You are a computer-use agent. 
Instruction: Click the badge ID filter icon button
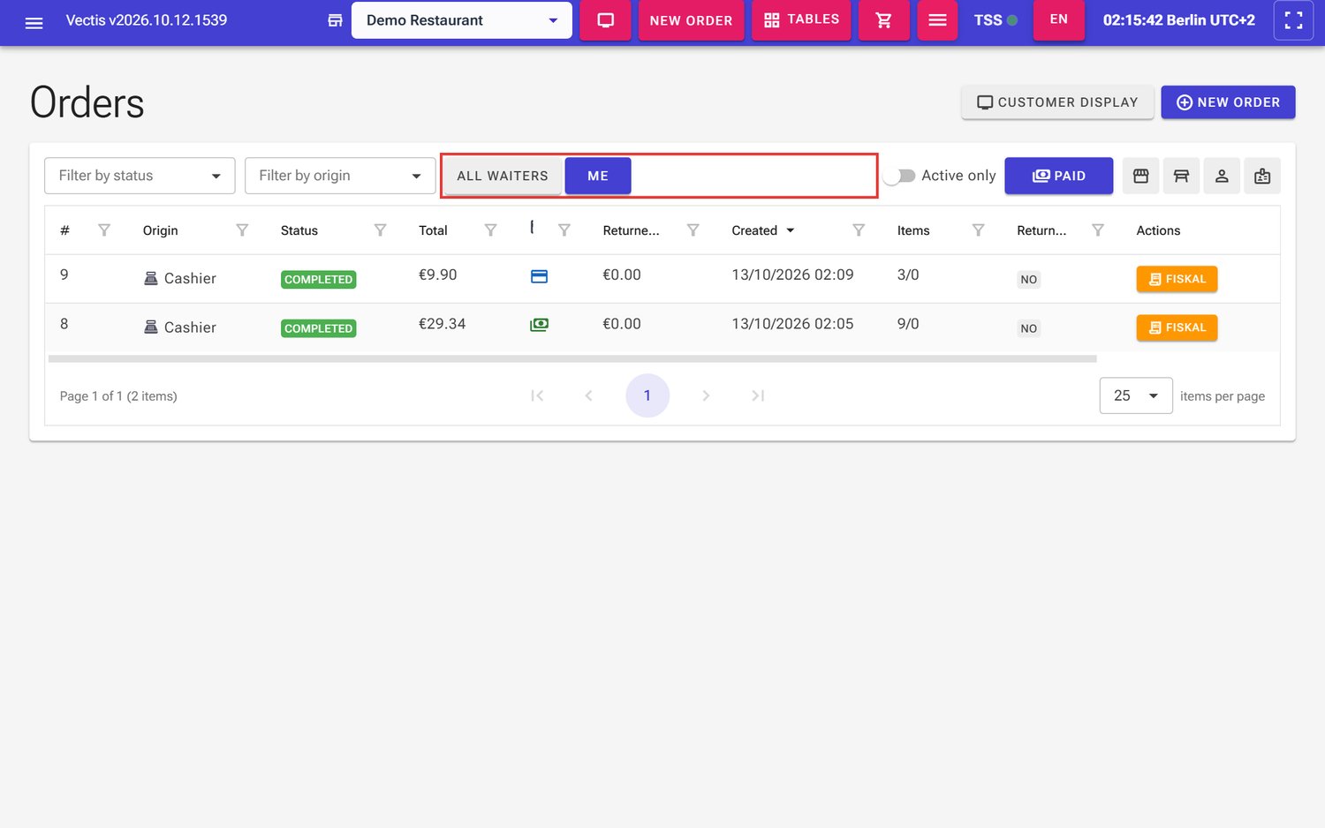[x=1262, y=176]
